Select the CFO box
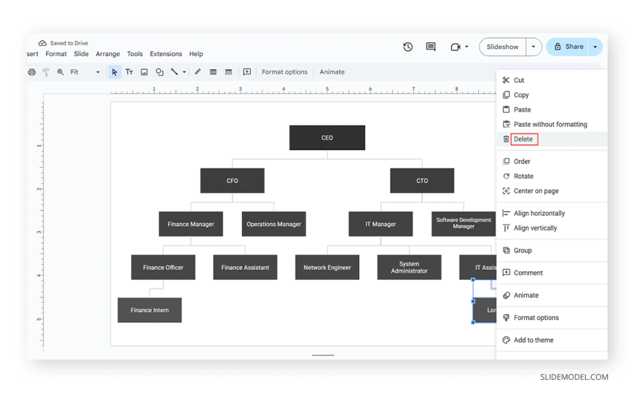The image size is (634, 393). pyautogui.click(x=232, y=181)
